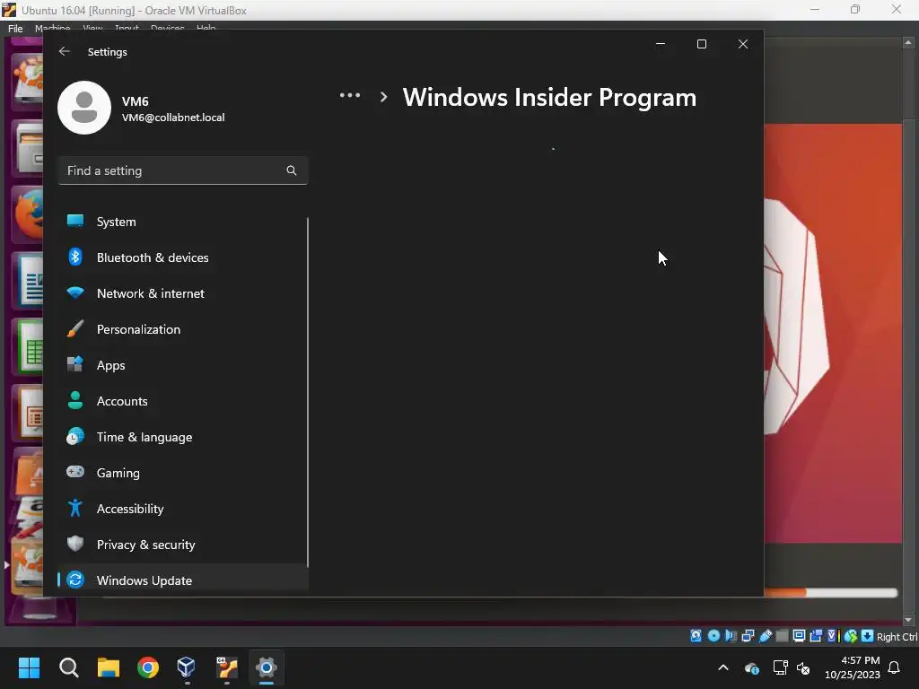Open Network & internet settings
The height and width of the screenshot is (689, 919).
tap(183, 293)
